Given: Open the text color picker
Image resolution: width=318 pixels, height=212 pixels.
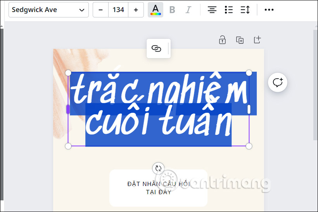Looking at the screenshot, I should (x=156, y=10).
